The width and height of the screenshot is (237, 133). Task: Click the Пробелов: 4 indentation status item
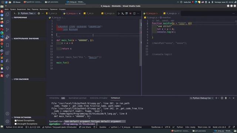pyautogui.click(x=157, y=127)
